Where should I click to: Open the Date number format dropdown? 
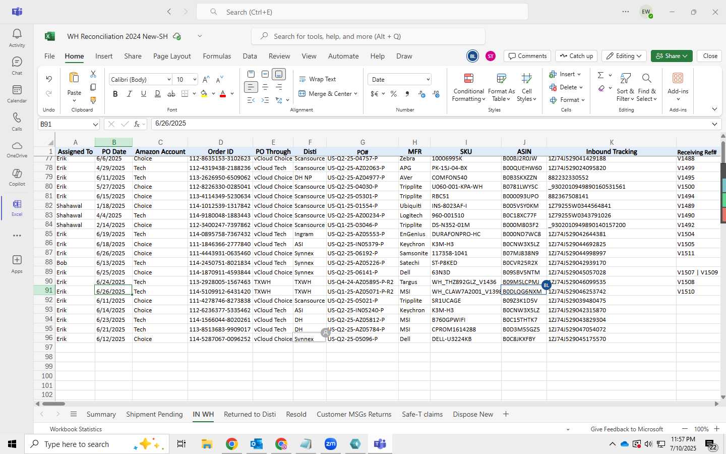tap(428, 79)
